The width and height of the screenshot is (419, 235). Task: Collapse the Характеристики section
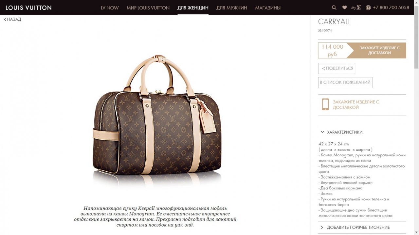341,132
